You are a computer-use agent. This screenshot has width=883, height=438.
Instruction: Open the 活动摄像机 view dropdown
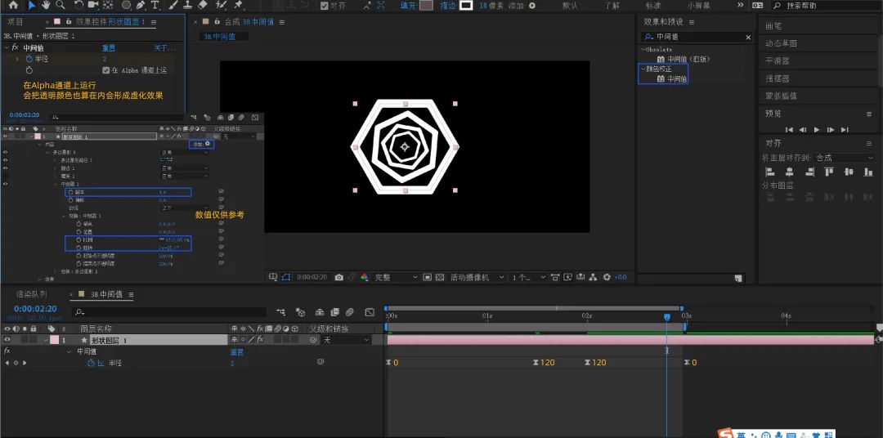pyautogui.click(x=477, y=277)
